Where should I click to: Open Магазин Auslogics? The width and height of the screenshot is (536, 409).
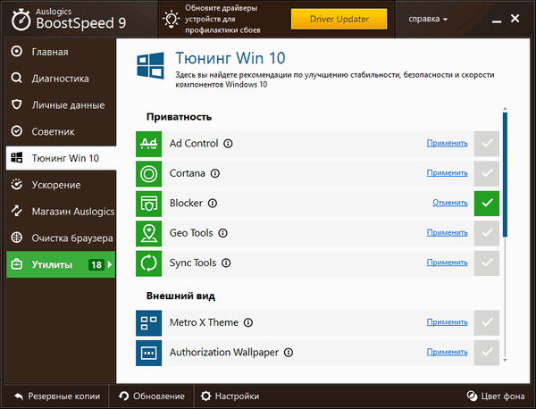coord(61,212)
